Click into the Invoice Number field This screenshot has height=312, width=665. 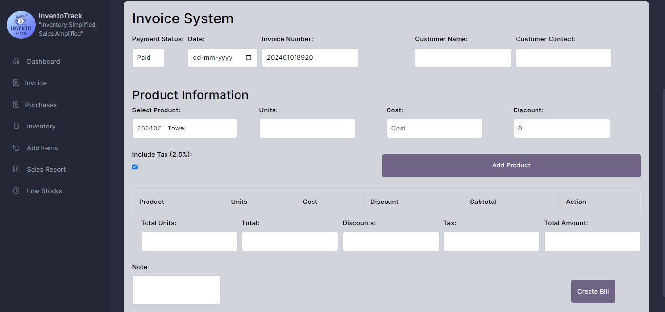(x=310, y=58)
